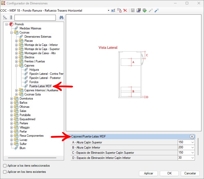Image resolution: width=204 pixels, height=179 pixels.
Task: Expand the Electros folder
Action: click(x=16, y=57)
